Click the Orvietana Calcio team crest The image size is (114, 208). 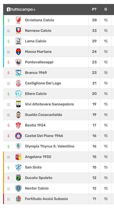click(18, 20)
